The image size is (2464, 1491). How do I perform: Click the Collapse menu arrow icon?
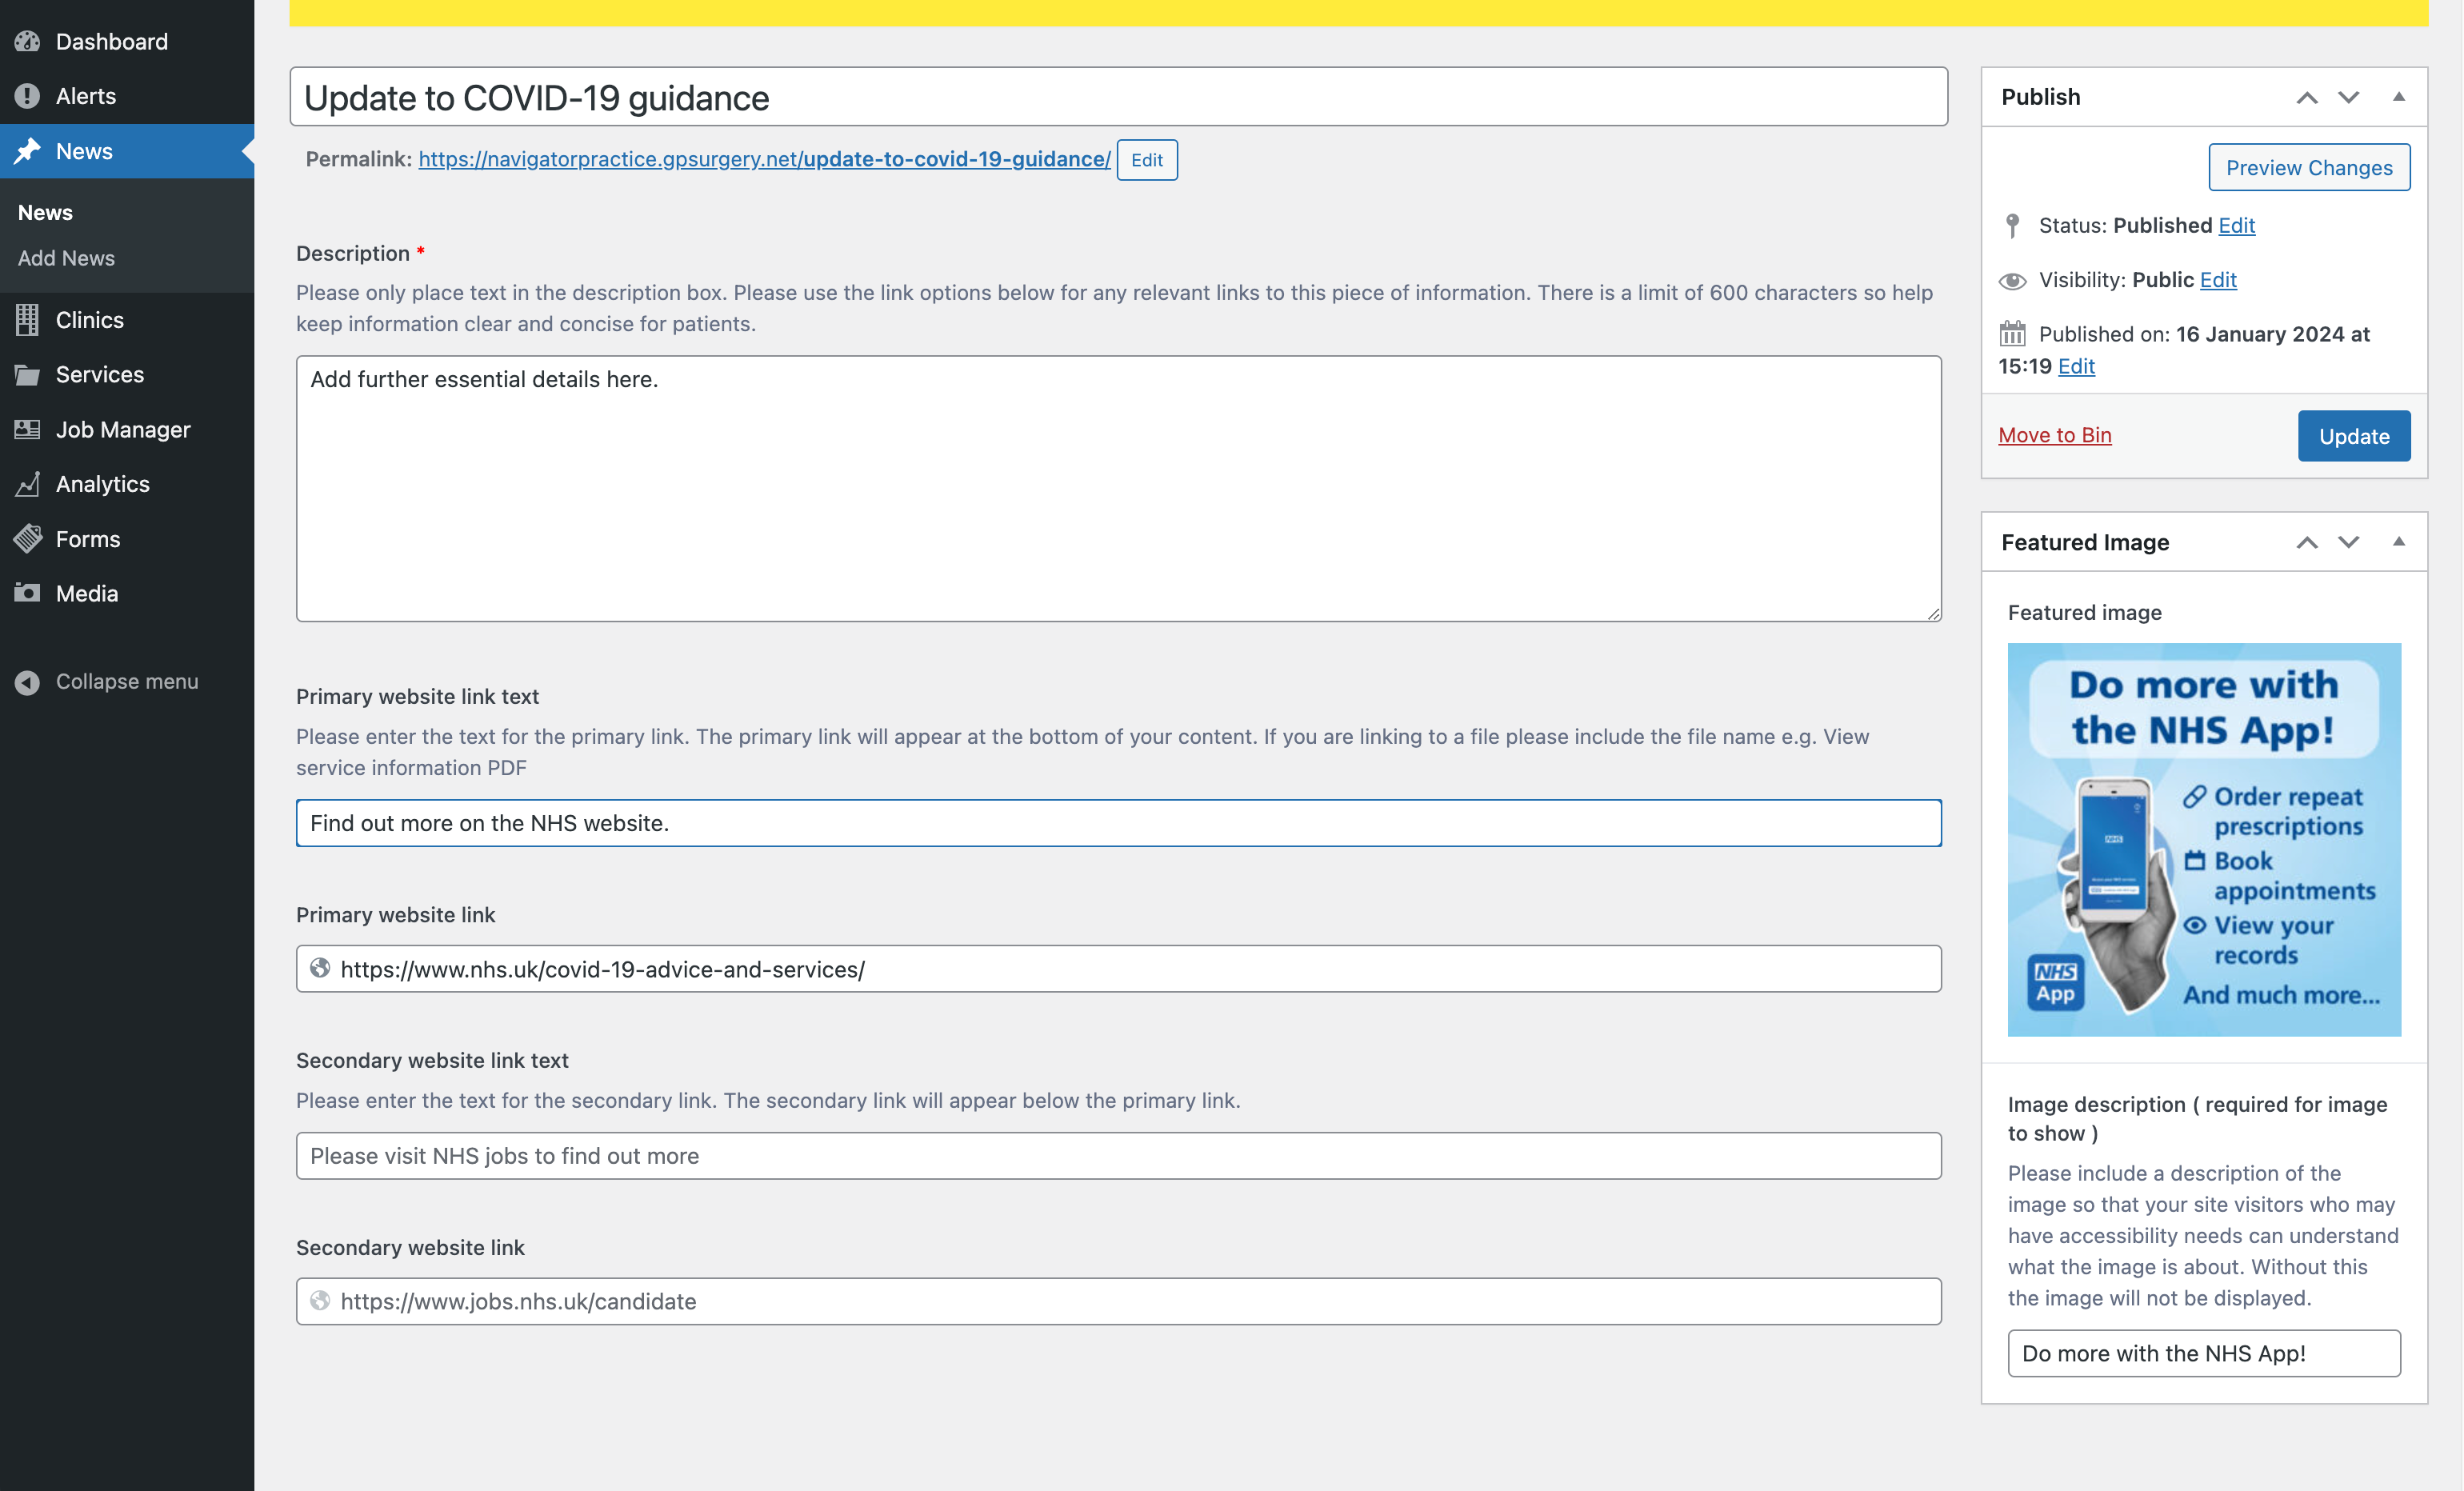click(x=27, y=682)
